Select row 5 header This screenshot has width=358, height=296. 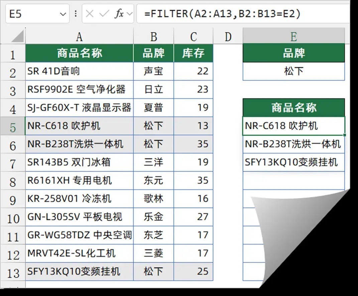[x=13, y=126]
